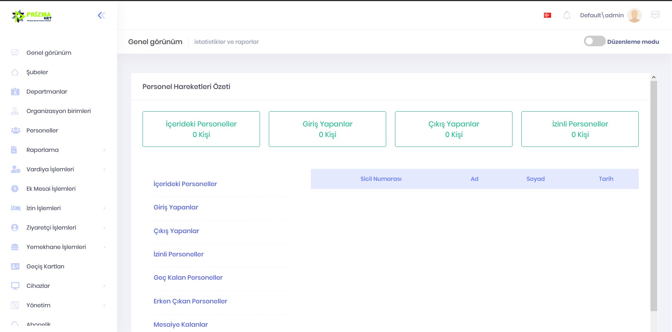
Task: Click the Ek Mesai clock icon
Action: (x=15, y=189)
